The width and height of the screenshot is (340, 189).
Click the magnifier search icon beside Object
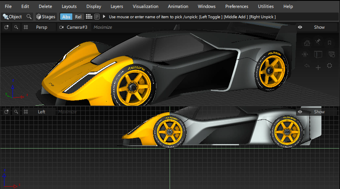29,17
